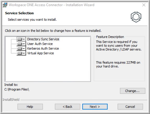
Task: Cancel the installation wizard
Action: [130, 107]
